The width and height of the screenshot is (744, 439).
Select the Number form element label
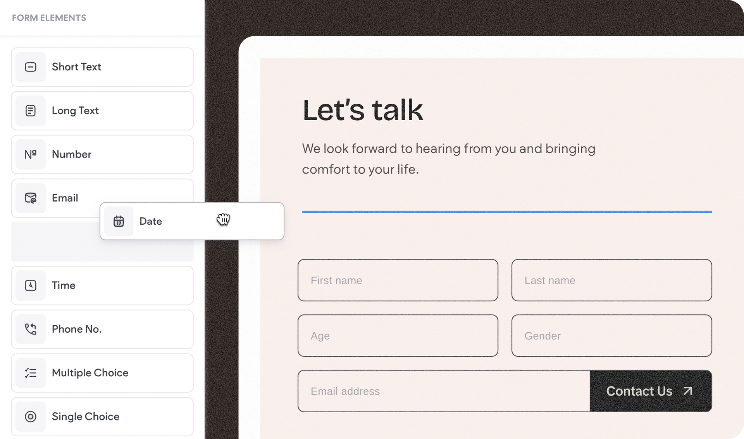pyautogui.click(x=72, y=154)
